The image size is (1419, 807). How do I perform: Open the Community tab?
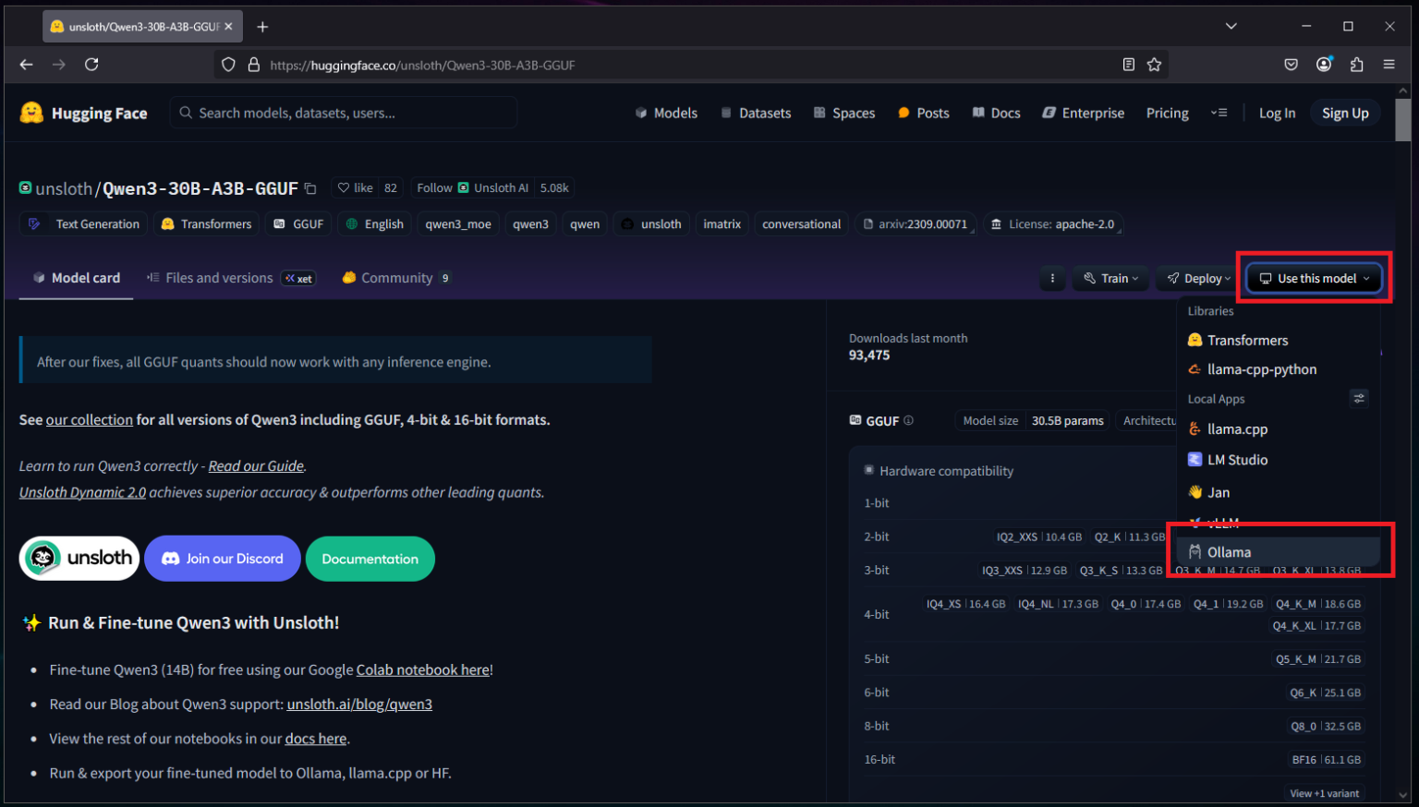(397, 278)
